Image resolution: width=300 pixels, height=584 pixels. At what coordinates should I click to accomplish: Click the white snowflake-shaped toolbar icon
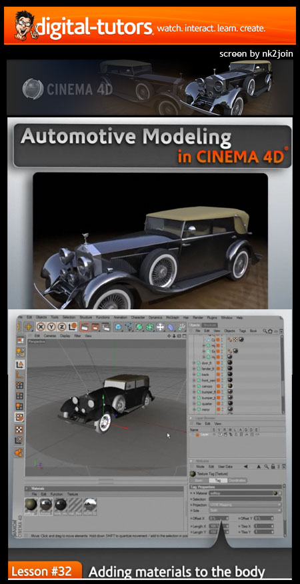[160, 327]
